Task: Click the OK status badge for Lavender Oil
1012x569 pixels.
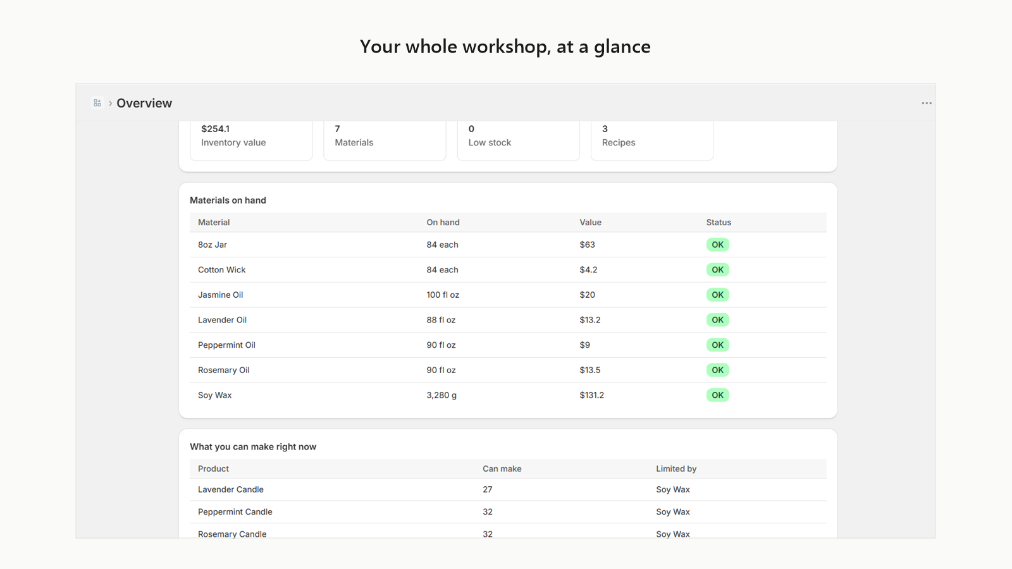Action: [717, 320]
